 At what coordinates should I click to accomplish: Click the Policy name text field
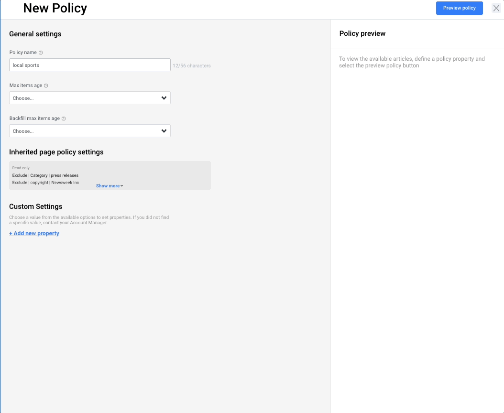coord(90,65)
